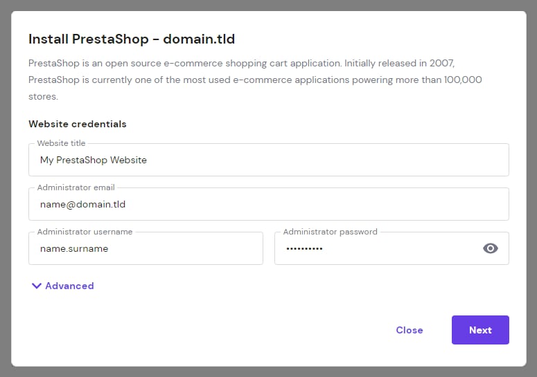Click the "My PrestaShop Website" text value

94,160
